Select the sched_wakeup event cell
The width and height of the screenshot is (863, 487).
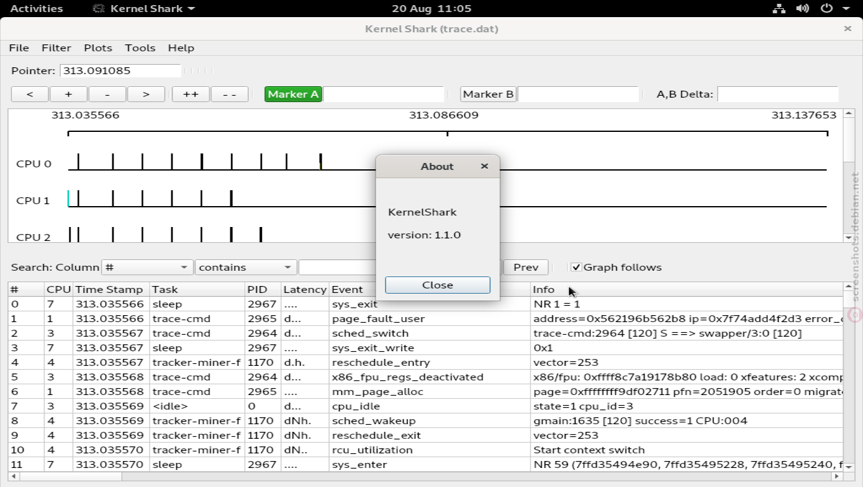pos(430,420)
